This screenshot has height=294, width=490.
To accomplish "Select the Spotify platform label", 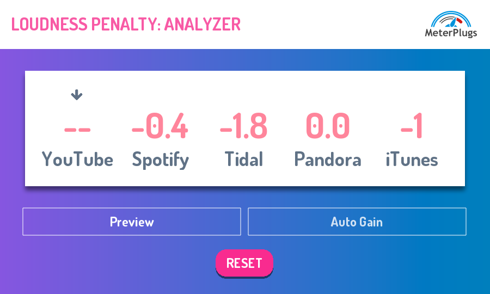I will point(161,160).
